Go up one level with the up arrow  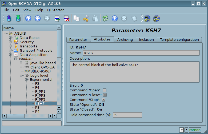tap(28, 18)
